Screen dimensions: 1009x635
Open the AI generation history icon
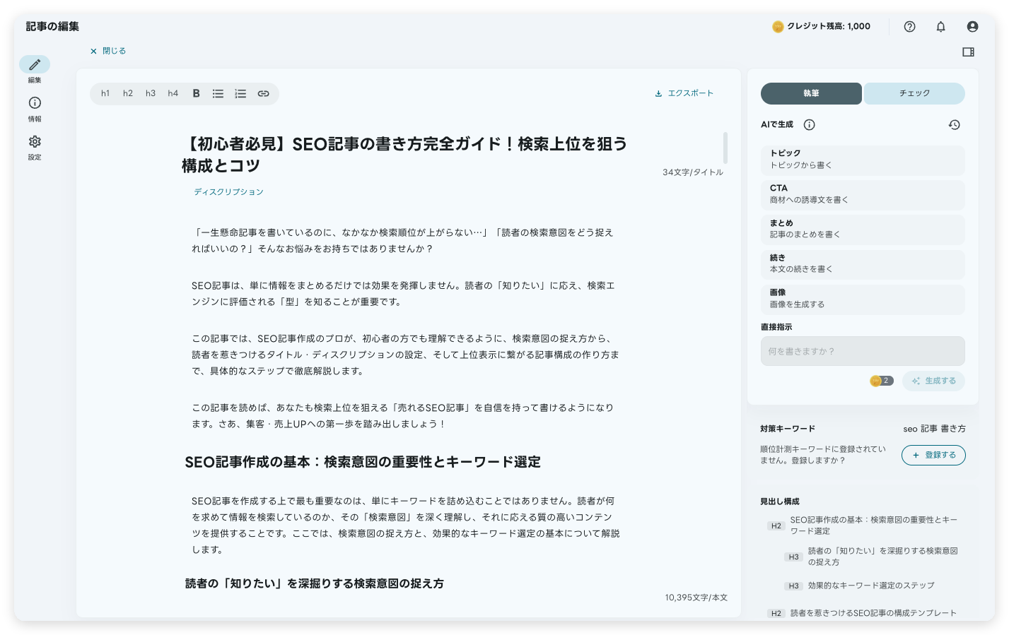[954, 124]
